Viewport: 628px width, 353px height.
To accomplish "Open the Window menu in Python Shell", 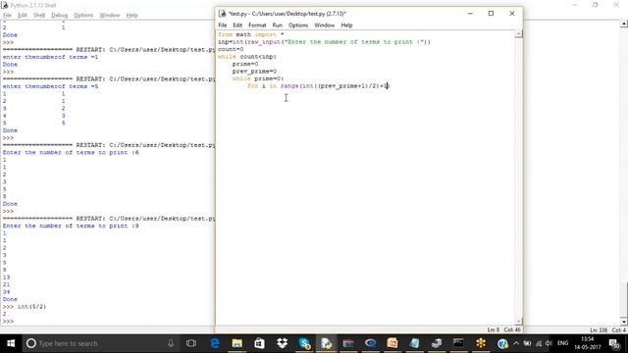I will (x=109, y=16).
